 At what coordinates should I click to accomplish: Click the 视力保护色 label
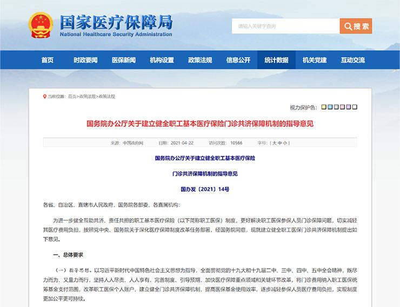[303, 107]
